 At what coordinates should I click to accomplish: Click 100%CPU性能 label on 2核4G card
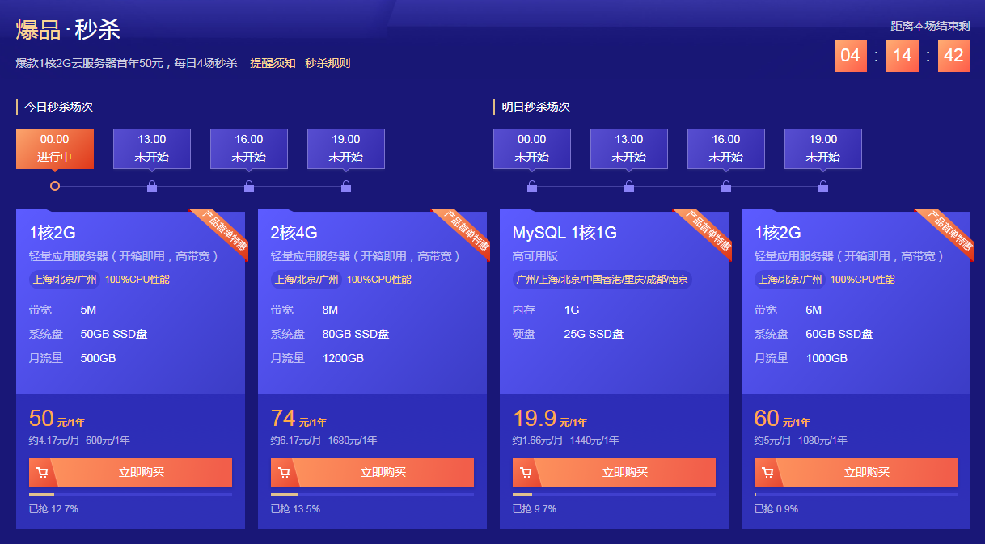[379, 280]
